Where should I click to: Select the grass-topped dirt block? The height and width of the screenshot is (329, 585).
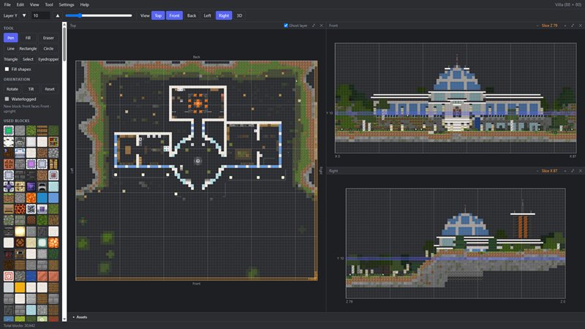9,197
